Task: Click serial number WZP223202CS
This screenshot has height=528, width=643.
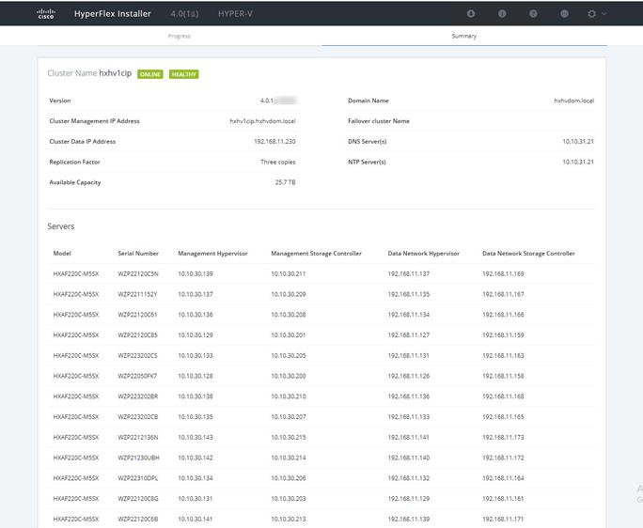Action: click(138, 356)
